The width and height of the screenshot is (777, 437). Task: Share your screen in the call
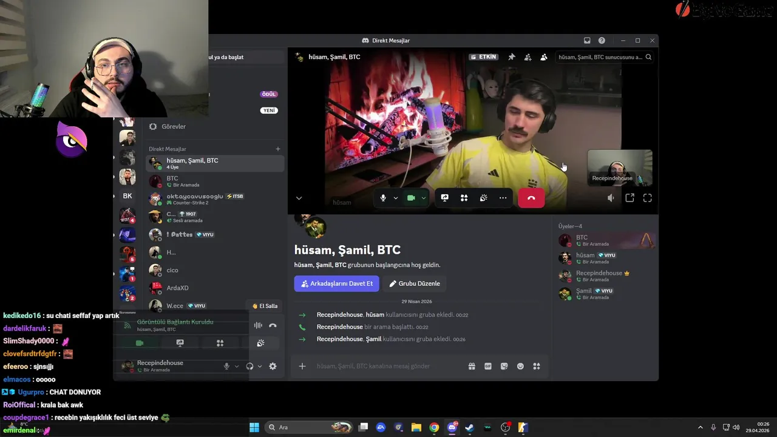(444, 198)
